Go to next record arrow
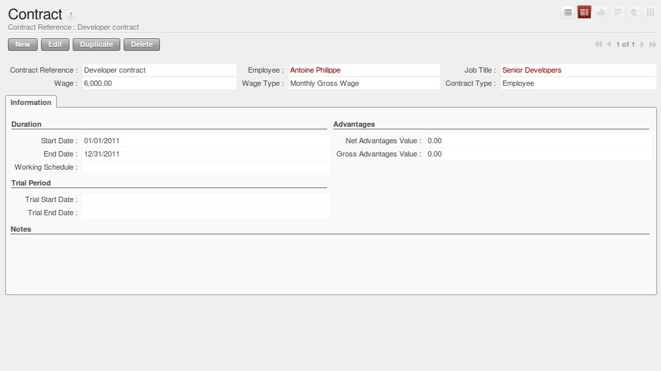Screen dimensions: 661x371 point(642,44)
